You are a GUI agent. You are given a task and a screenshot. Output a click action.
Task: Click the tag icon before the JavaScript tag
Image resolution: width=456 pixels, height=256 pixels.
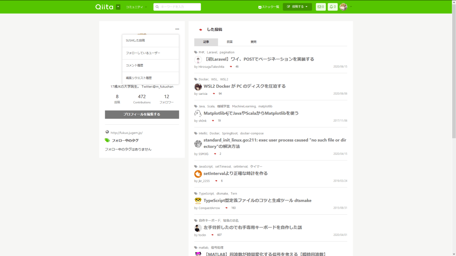click(196, 166)
